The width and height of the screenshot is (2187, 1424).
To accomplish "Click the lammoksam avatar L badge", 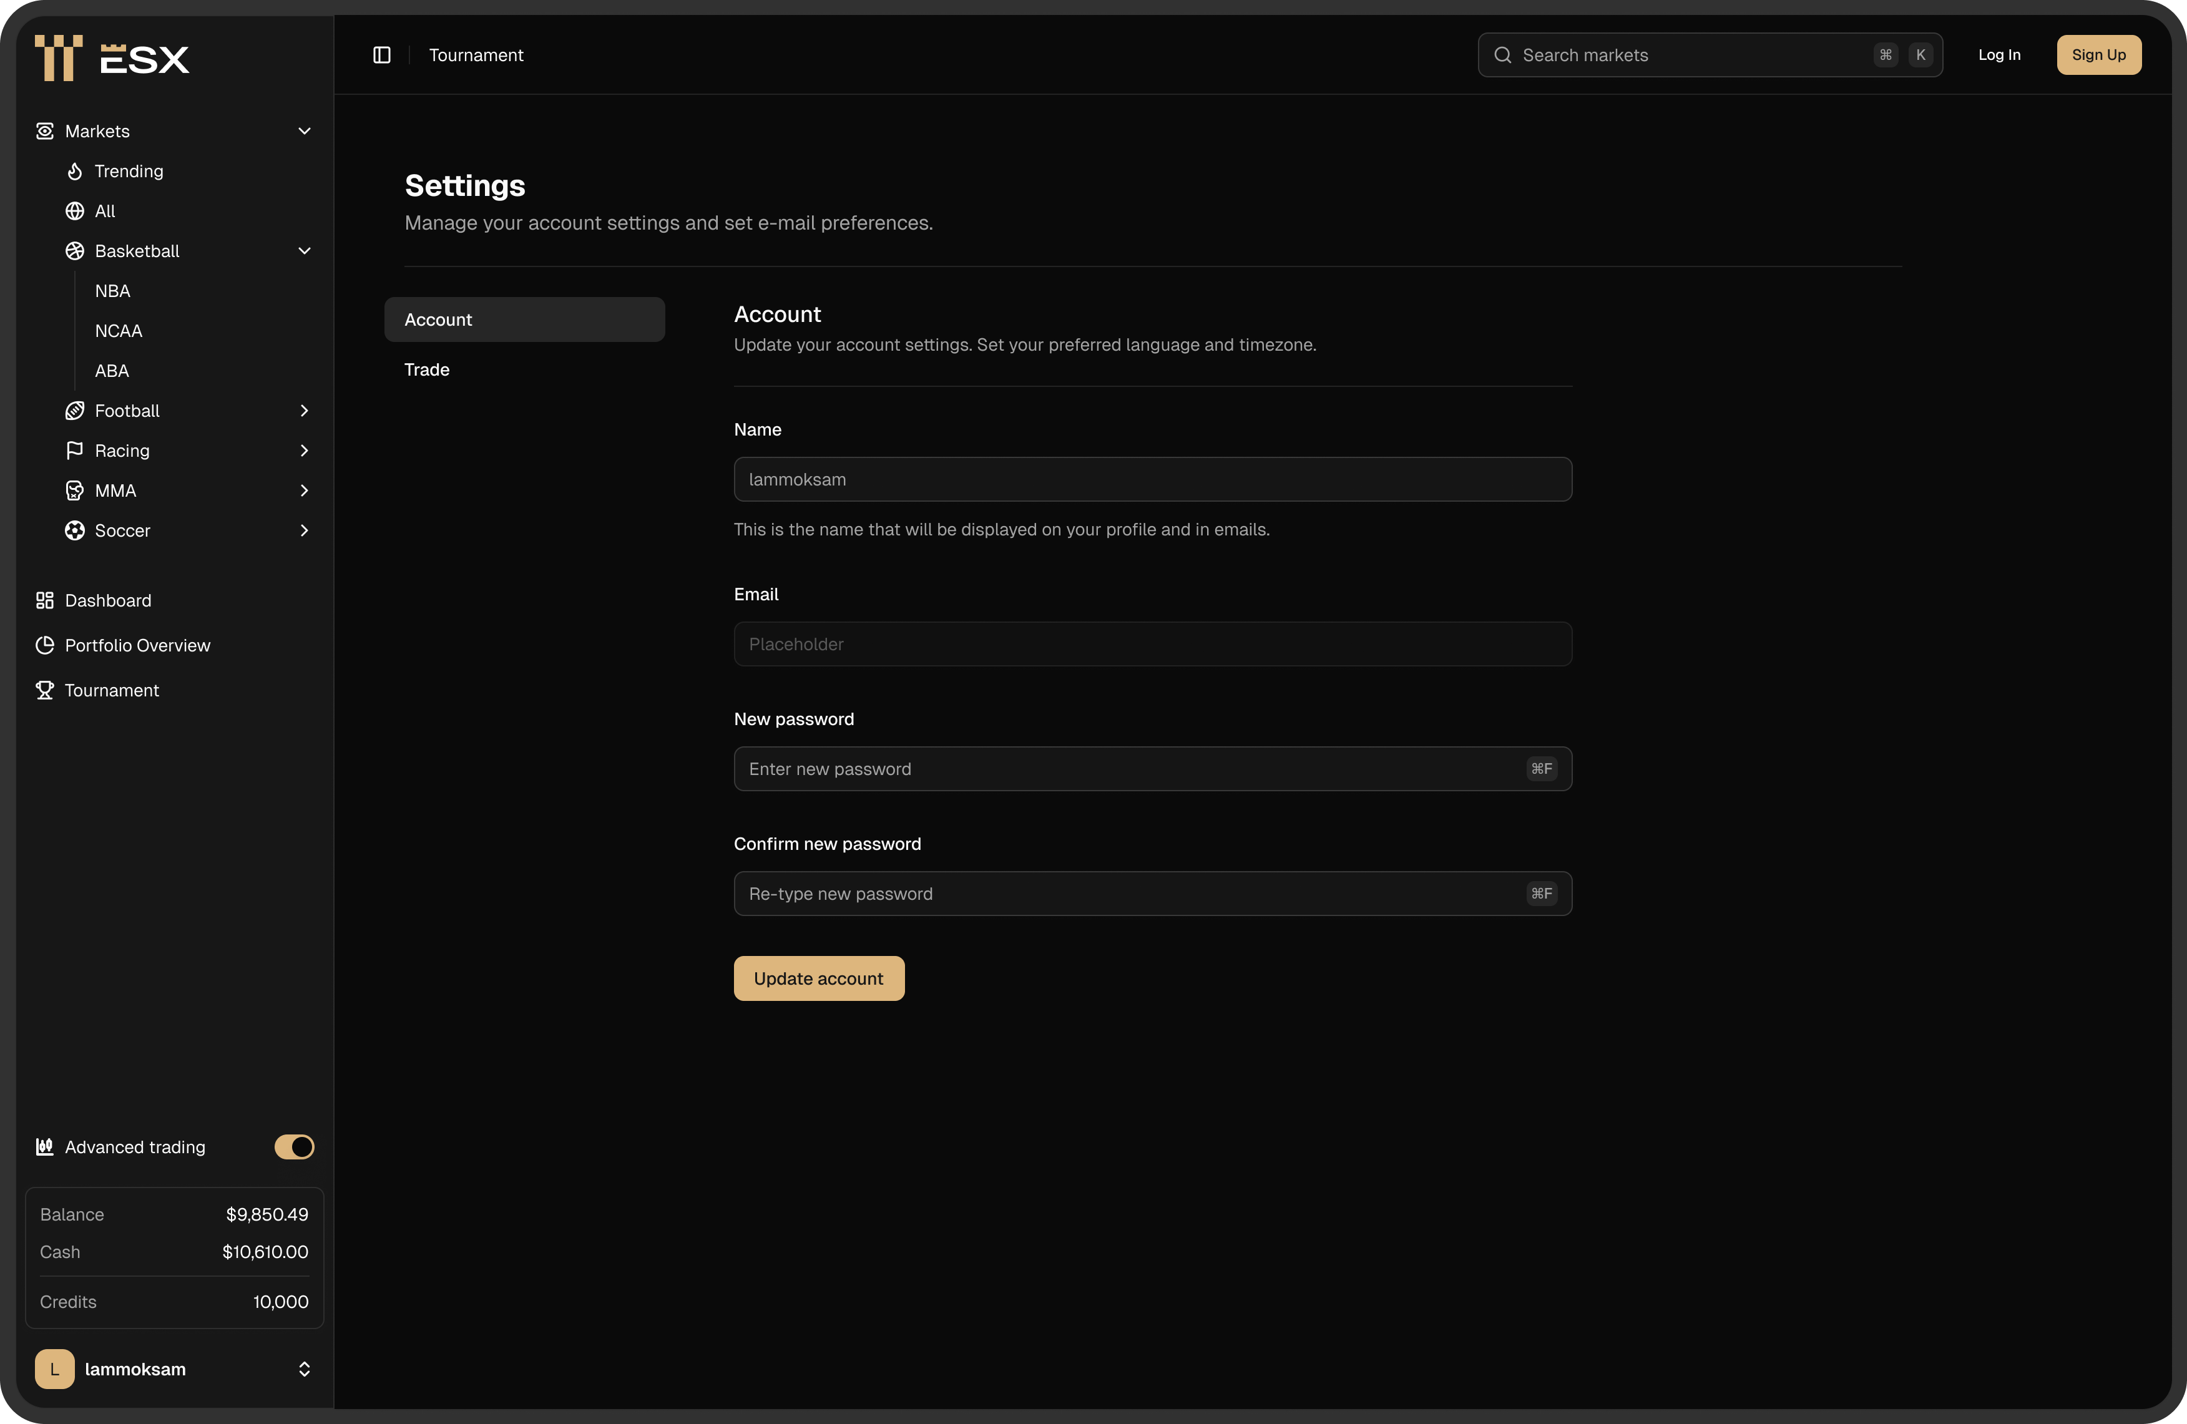I will [x=54, y=1369].
